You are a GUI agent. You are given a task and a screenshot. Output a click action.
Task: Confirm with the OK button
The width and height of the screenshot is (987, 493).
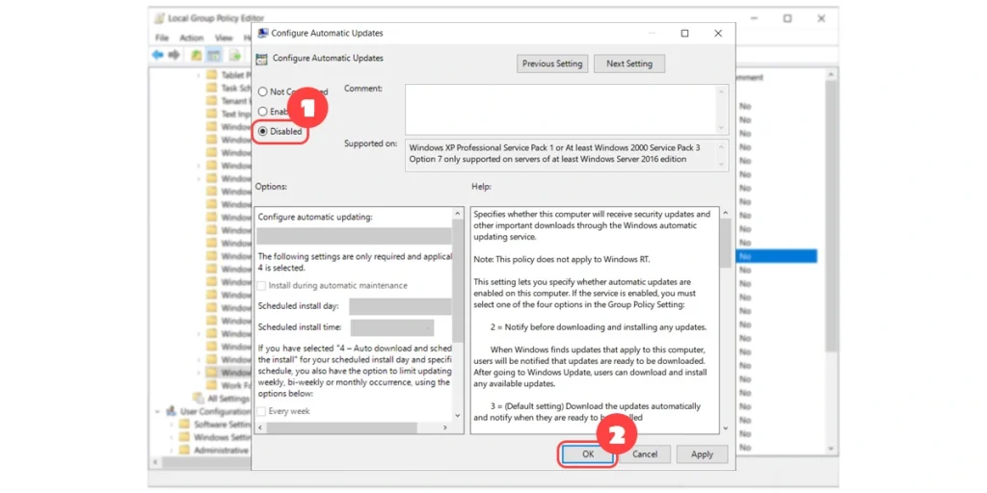click(x=587, y=454)
